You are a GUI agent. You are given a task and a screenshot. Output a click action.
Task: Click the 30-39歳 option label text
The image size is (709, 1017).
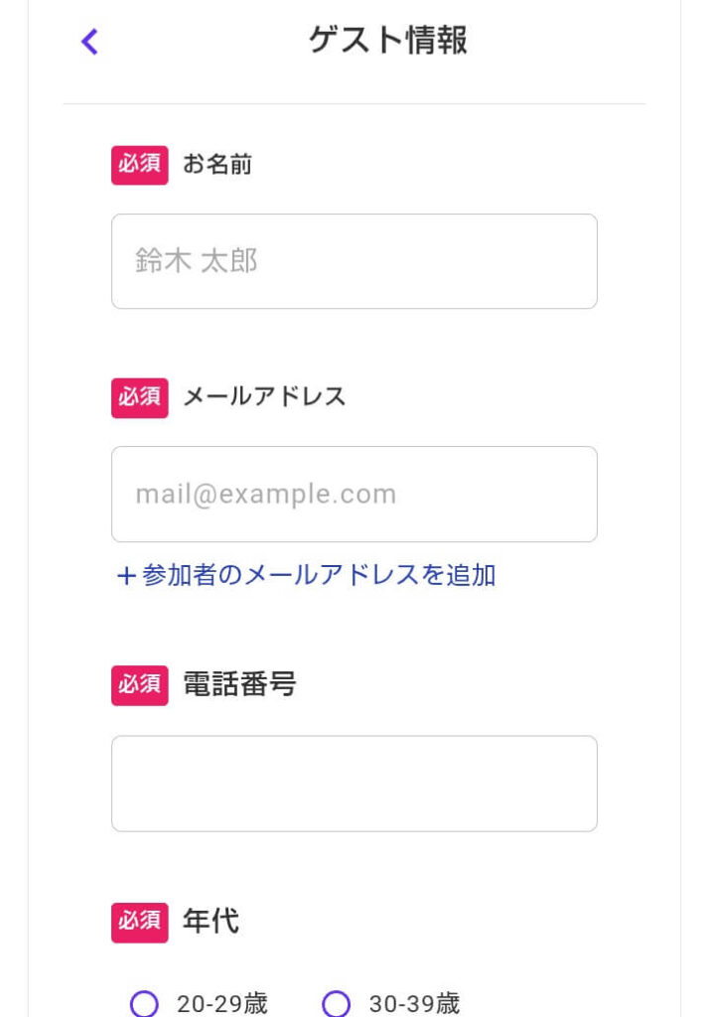pos(414,1004)
